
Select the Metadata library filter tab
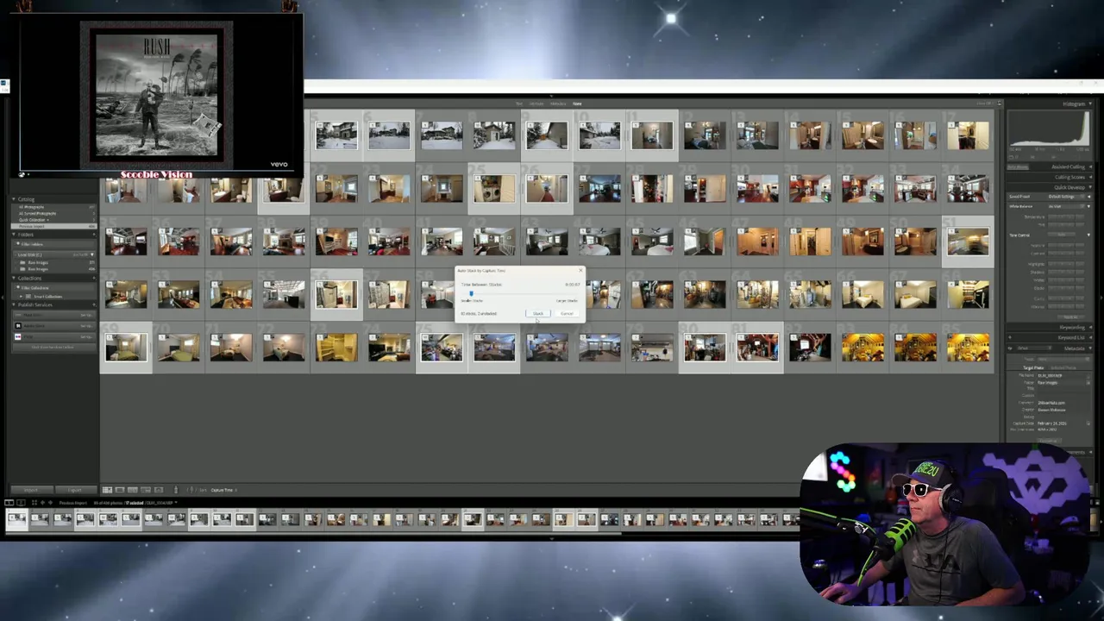pos(558,103)
